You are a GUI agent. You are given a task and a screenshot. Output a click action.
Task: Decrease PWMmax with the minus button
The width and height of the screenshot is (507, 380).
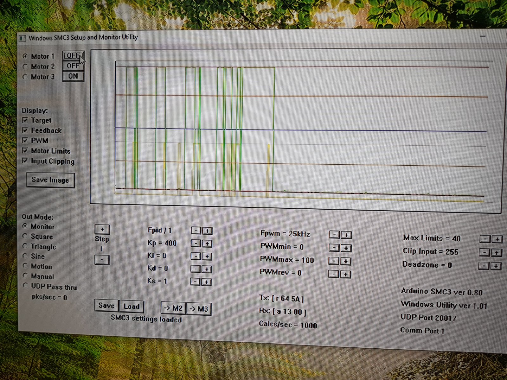coord(334,261)
